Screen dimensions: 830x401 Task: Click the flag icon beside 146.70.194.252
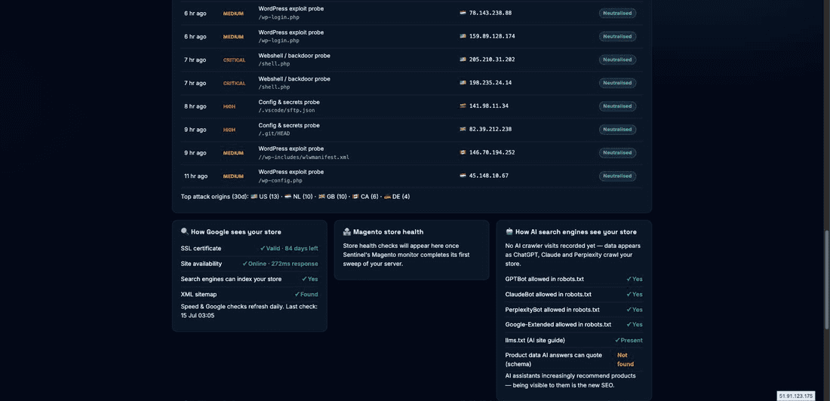(463, 152)
